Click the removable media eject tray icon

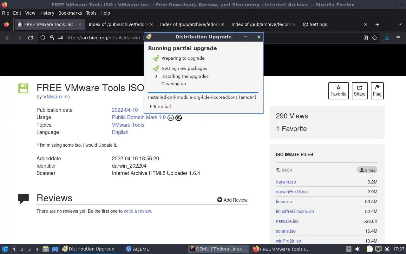349,249
